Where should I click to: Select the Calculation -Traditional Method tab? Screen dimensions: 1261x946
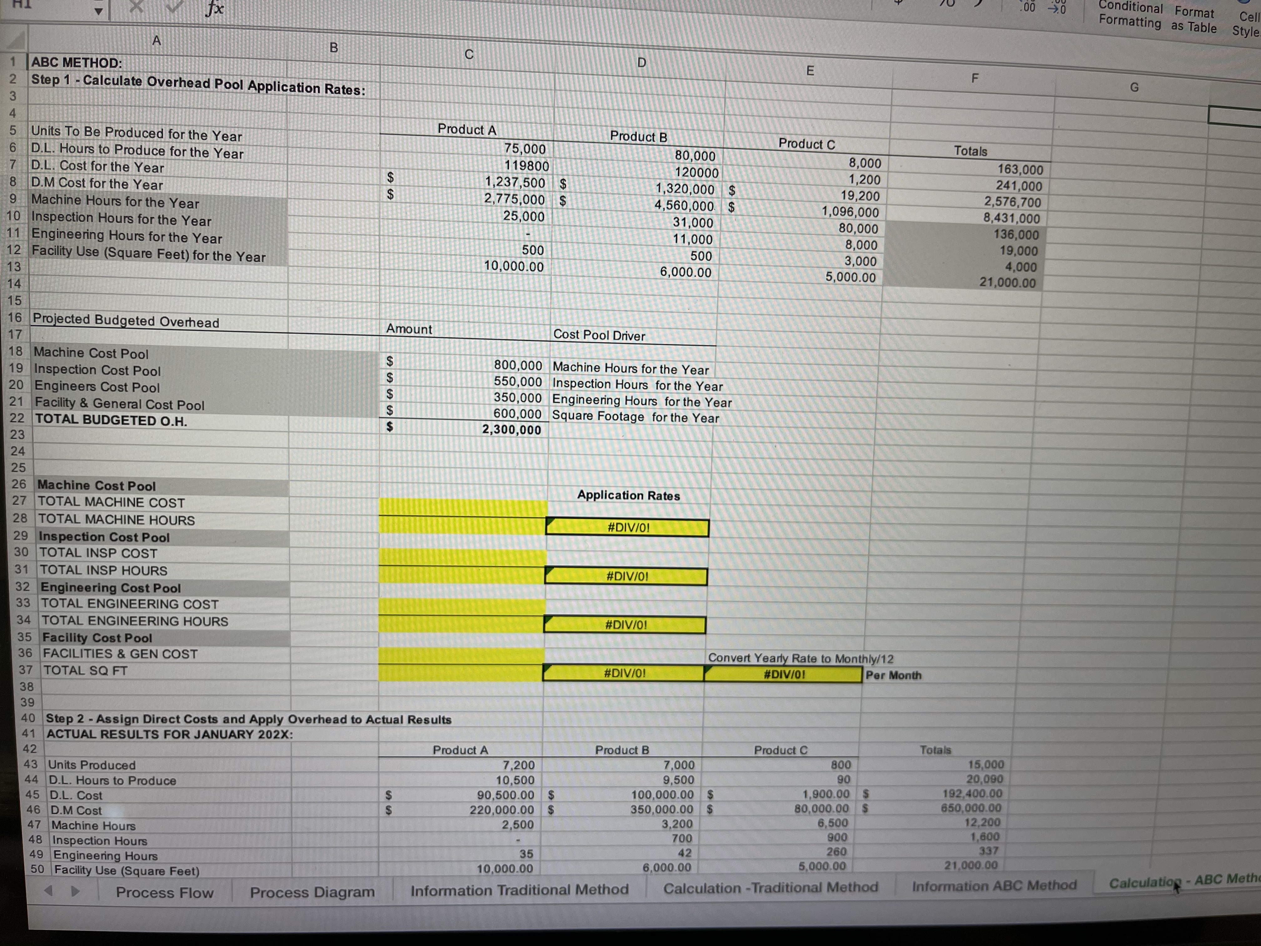point(771,887)
